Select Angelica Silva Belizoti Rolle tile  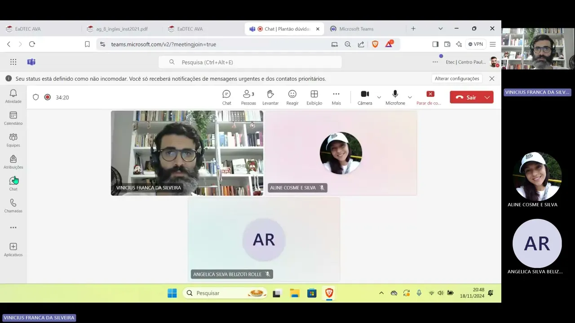tap(264, 240)
